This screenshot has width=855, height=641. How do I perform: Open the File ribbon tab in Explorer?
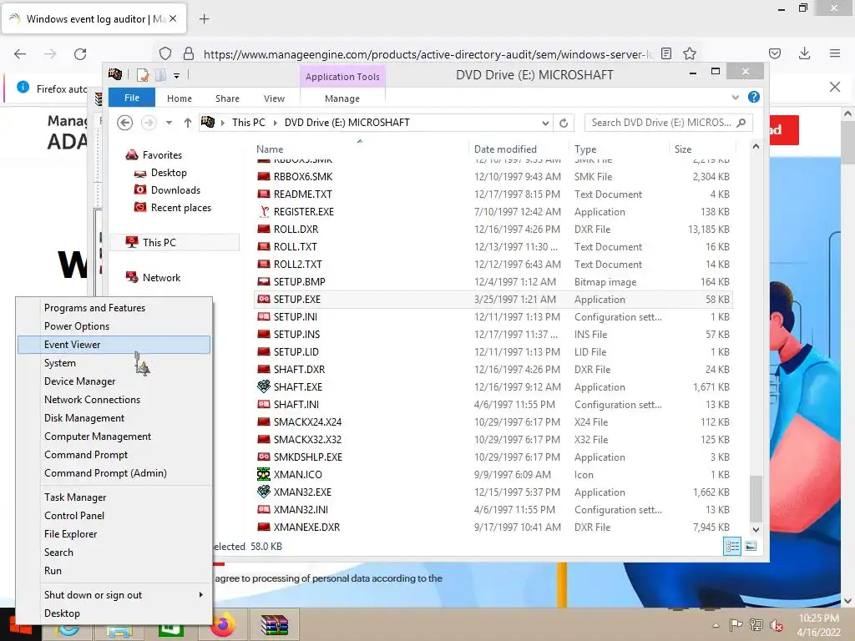132,98
